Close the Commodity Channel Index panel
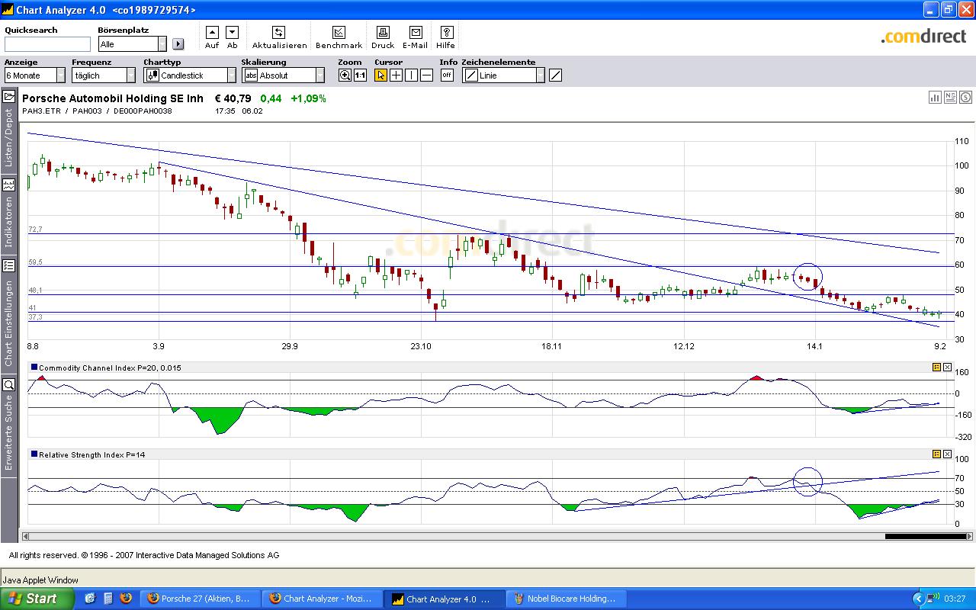Image resolution: width=976 pixels, height=610 pixels. click(x=947, y=368)
